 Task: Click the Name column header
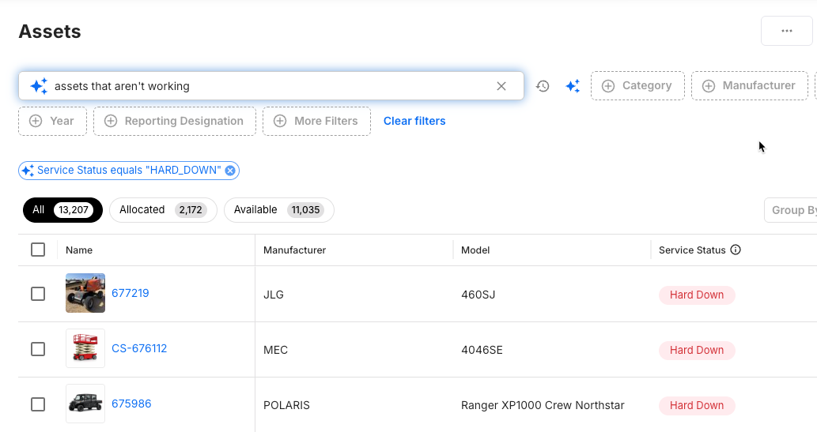(79, 250)
